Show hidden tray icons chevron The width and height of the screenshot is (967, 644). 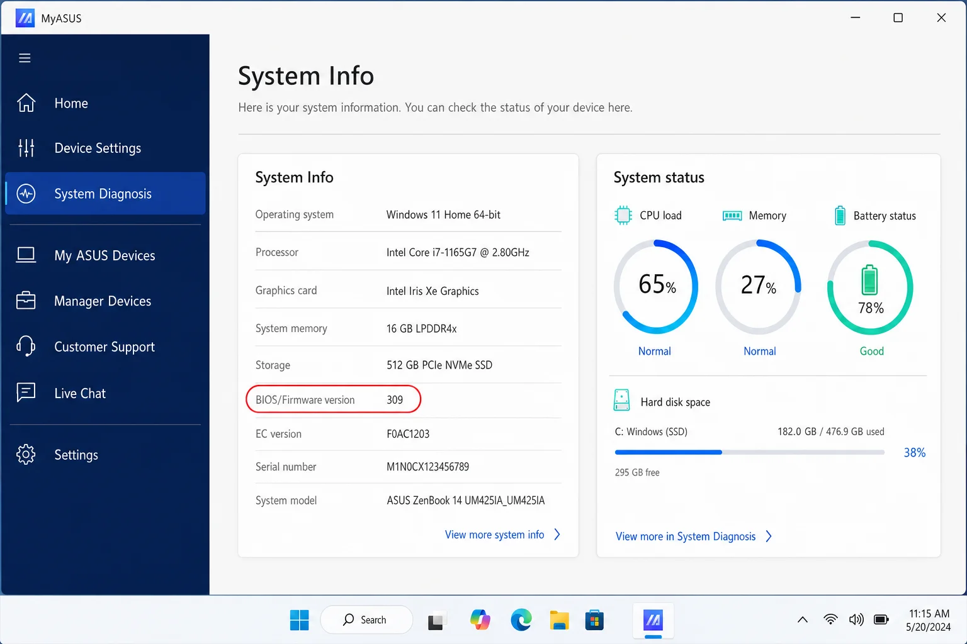[x=803, y=619]
